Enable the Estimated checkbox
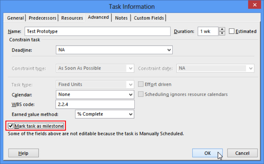The width and height of the screenshot is (264, 164). (232, 32)
